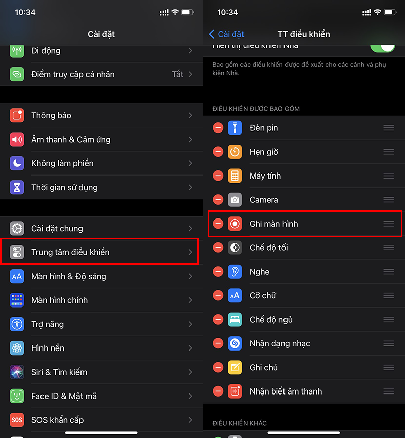Screen dimensions: 405x438
Task: Open the Không làm phiền moon icon
Action: coord(17,163)
